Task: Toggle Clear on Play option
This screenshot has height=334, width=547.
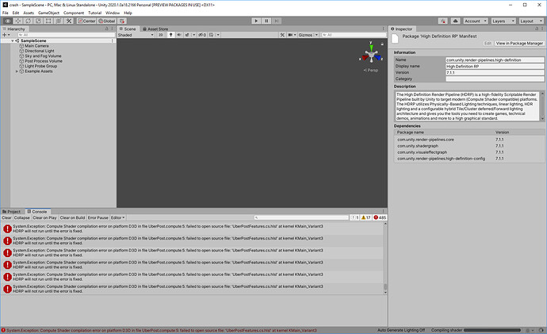Action: 44,217
